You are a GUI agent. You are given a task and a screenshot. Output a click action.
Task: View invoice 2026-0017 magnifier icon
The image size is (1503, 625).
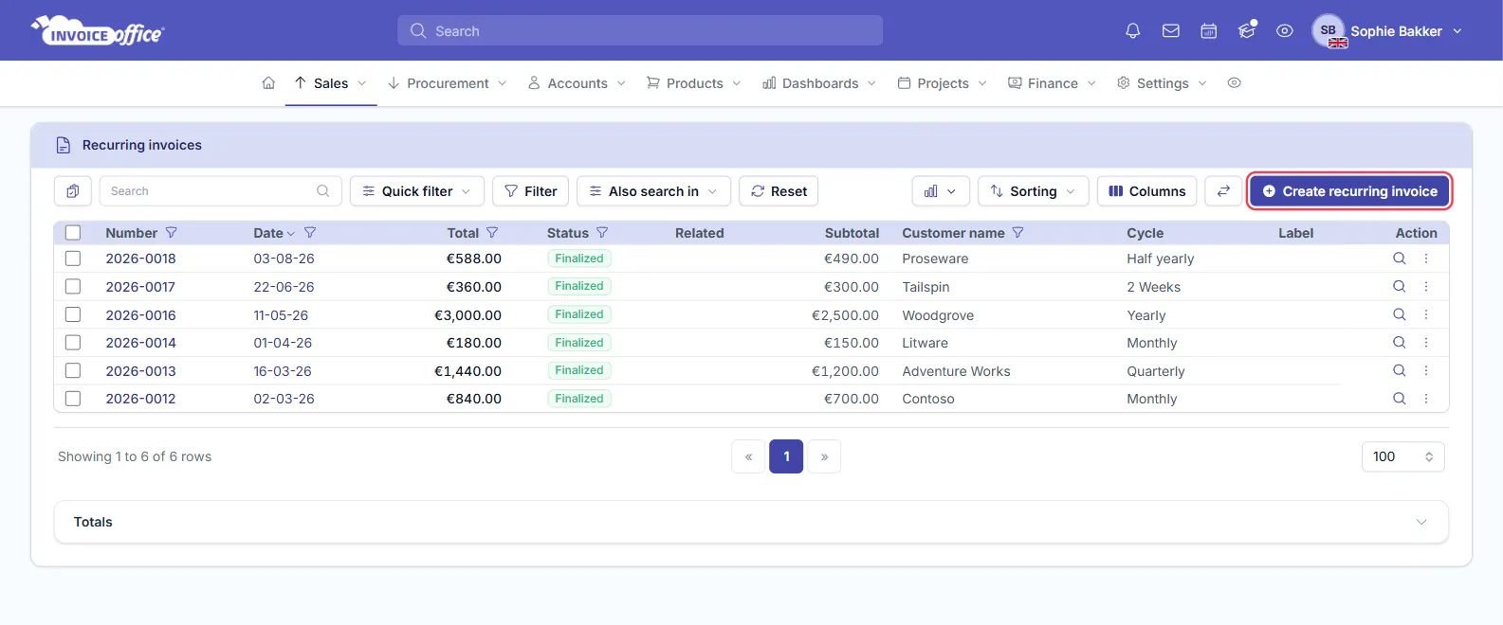tap(1399, 286)
